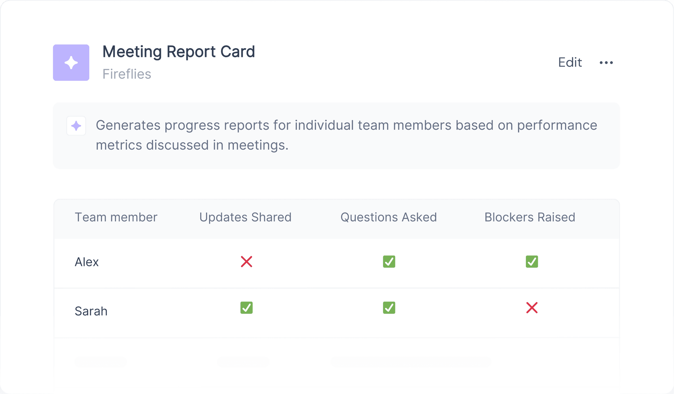Click Alex's green check under Questions Asked
Viewport: 674px width, 394px height.
[x=389, y=262]
